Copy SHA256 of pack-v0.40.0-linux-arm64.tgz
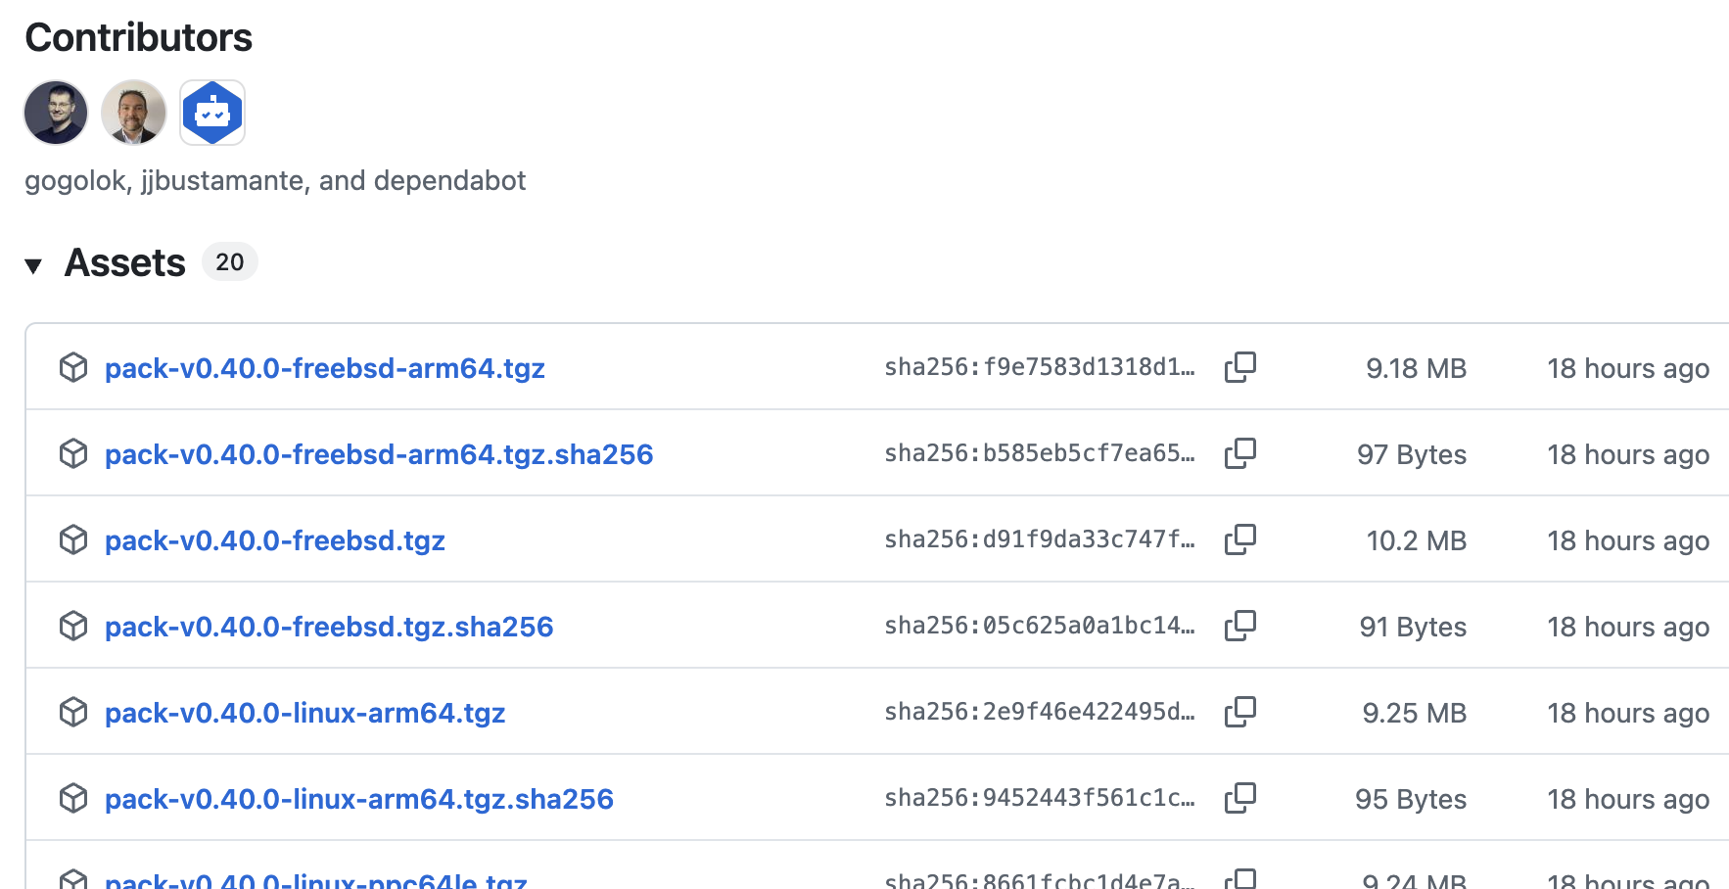The width and height of the screenshot is (1729, 889). click(x=1239, y=712)
